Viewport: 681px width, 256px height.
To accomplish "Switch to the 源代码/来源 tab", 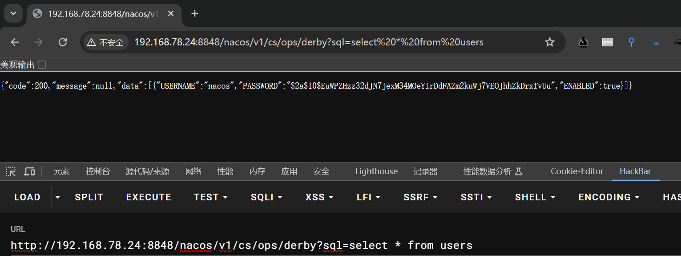I will [147, 171].
